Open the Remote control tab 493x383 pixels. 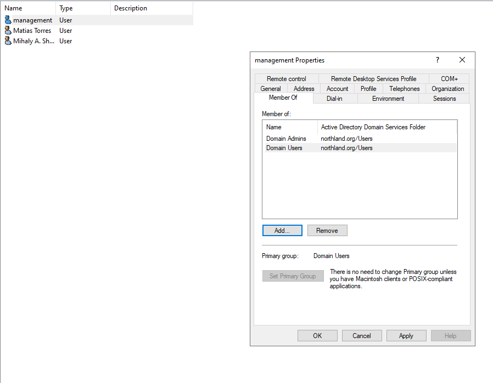[287, 79]
